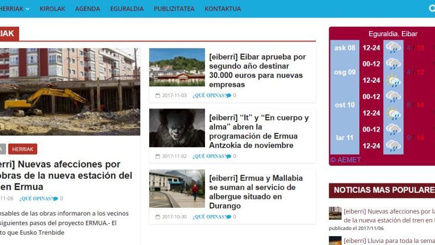Viewport: 435px width, 245px height.
Task: Click the red Herriak category tag
Action: (x=22, y=149)
